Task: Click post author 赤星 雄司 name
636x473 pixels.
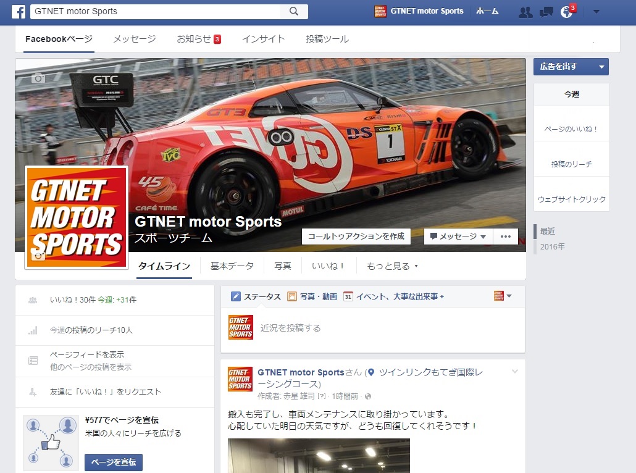Action: (x=298, y=396)
